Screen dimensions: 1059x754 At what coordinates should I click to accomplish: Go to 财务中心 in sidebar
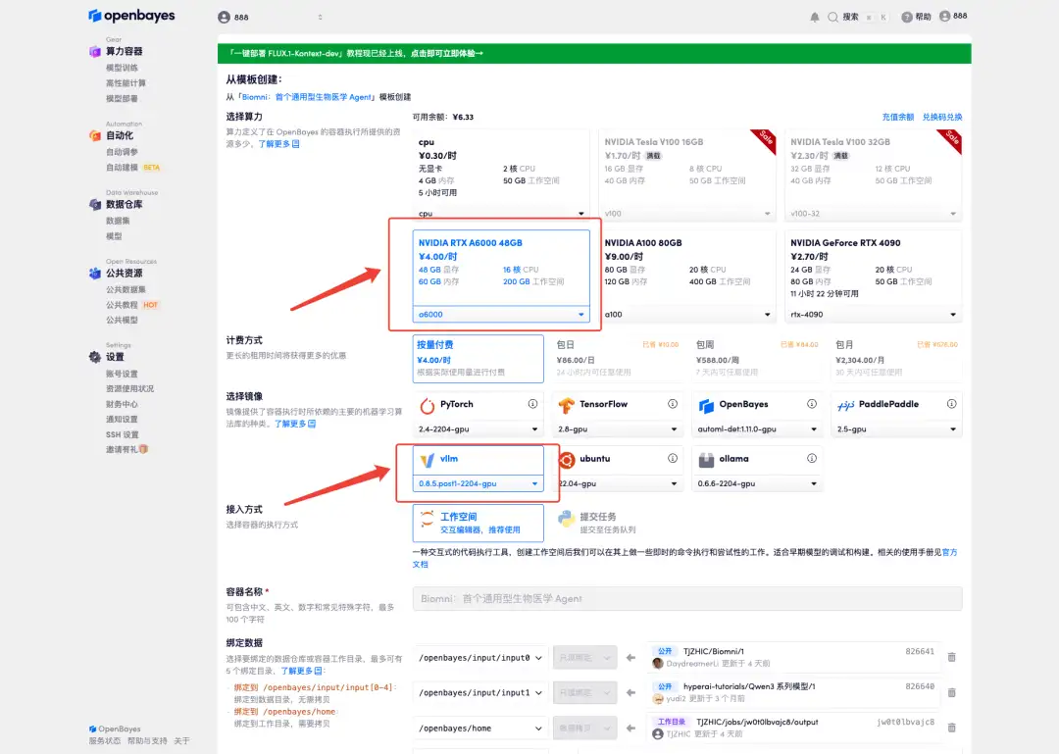(122, 404)
